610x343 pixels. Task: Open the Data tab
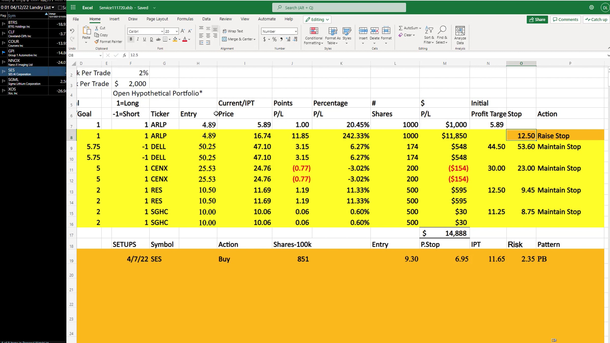(206, 19)
